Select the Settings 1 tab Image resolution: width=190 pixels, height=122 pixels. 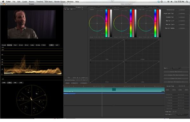click(x=170, y=114)
